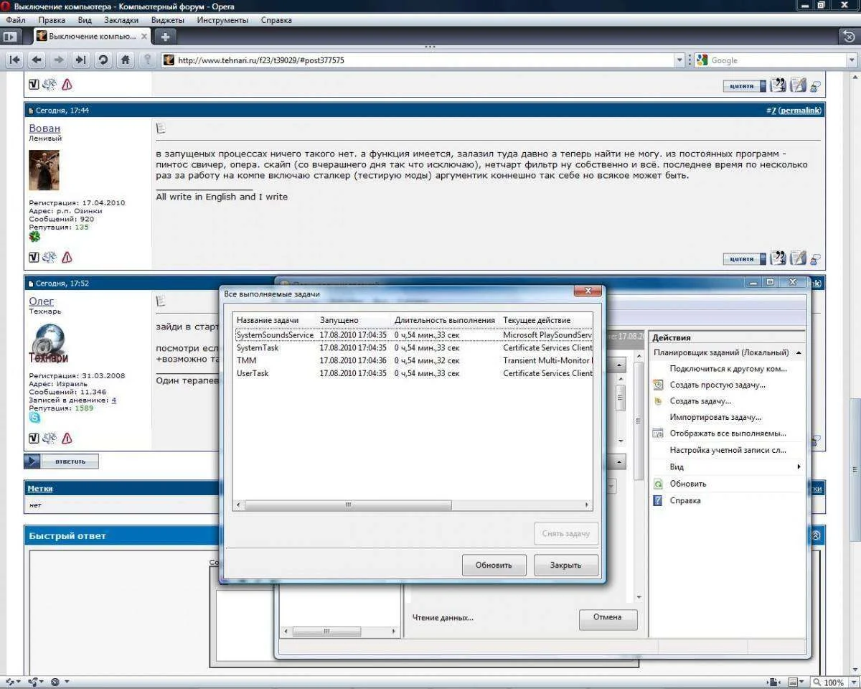Open the Файл menu
This screenshot has height=689, width=861.
click(16, 20)
